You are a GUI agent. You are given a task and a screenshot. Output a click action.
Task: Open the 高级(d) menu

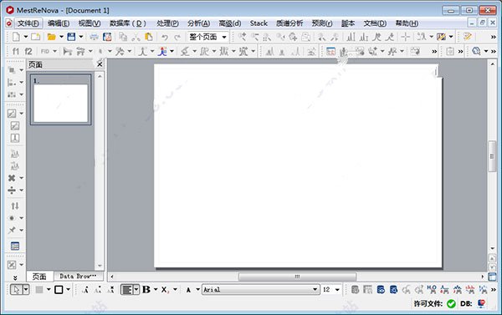(230, 23)
